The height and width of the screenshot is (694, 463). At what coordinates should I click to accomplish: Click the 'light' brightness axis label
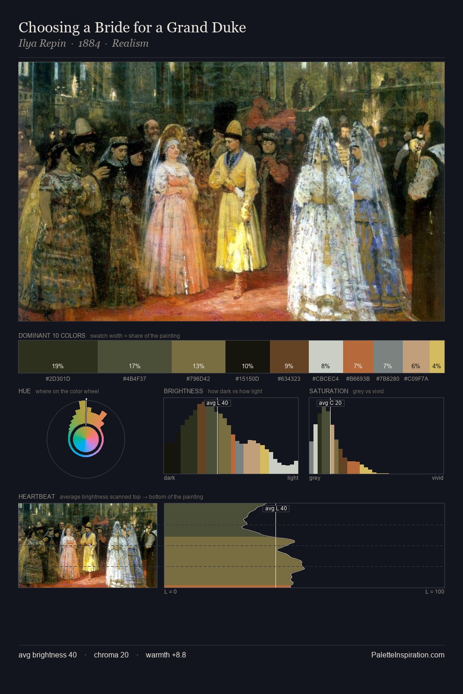(293, 478)
